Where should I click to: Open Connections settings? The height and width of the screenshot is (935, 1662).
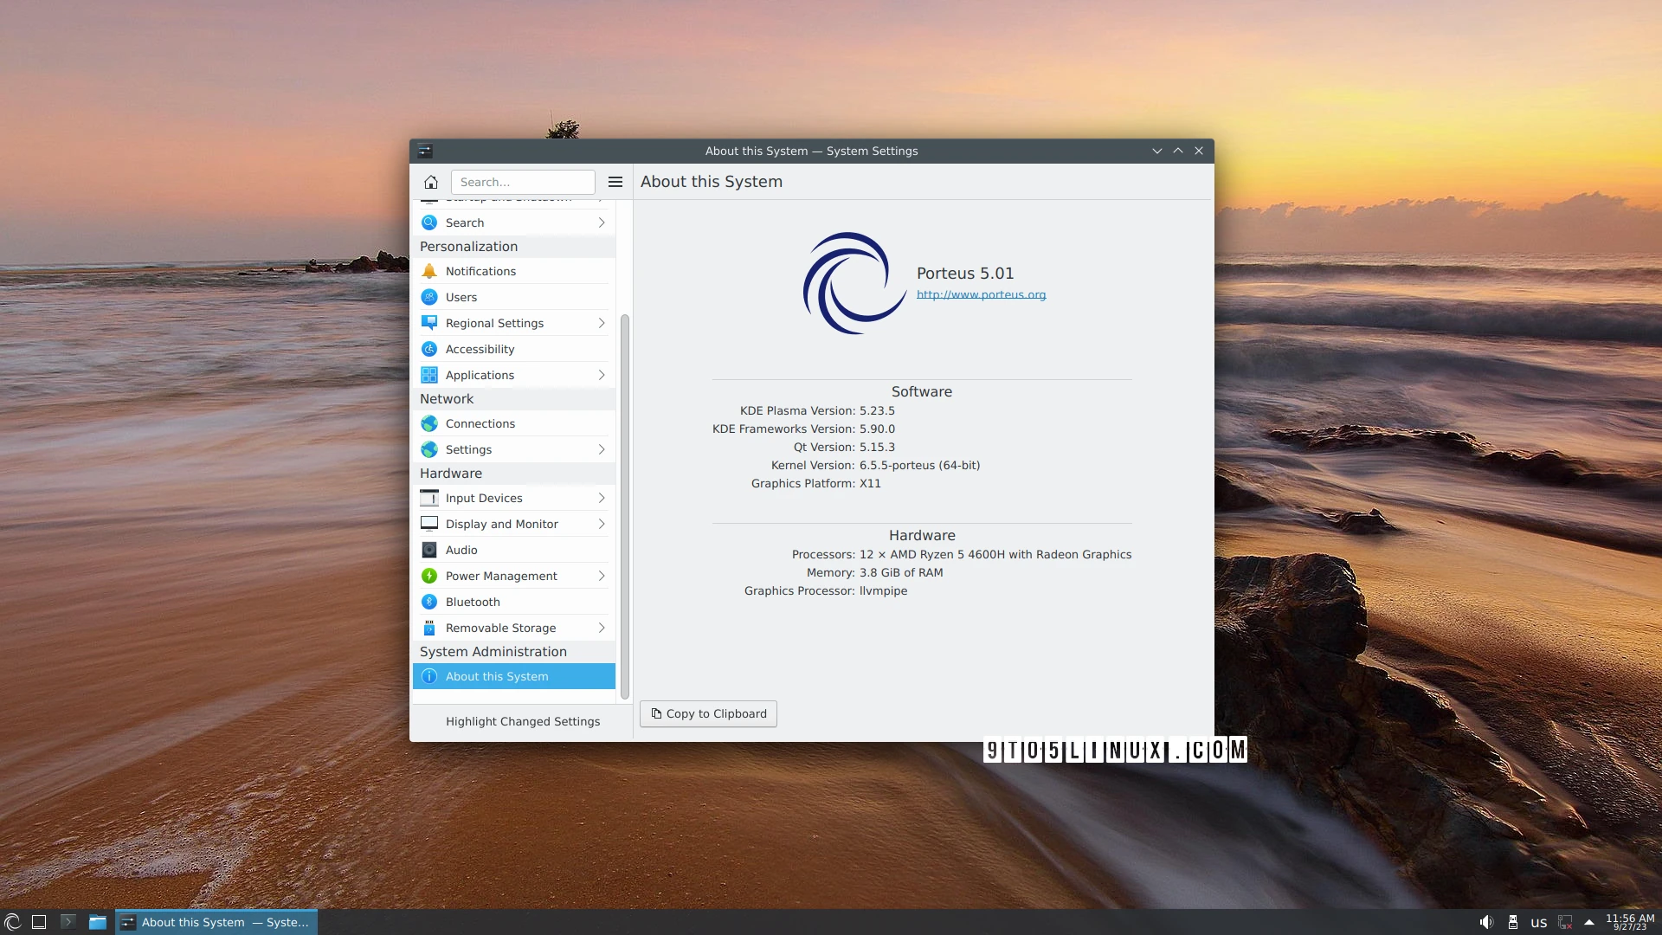point(480,423)
